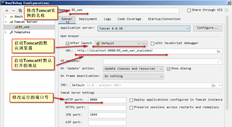Open the On 'Update' action dropdown
The width and height of the screenshot is (232, 127).
[x=133, y=69]
